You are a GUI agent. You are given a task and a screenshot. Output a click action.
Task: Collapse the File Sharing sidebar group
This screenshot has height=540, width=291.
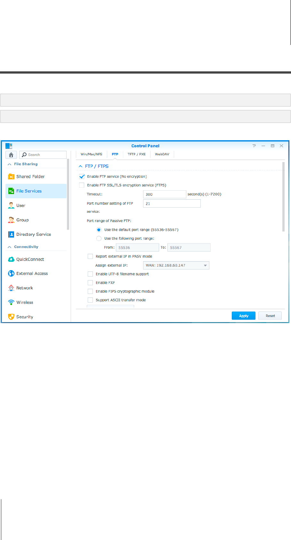pyautogui.click(x=10, y=164)
